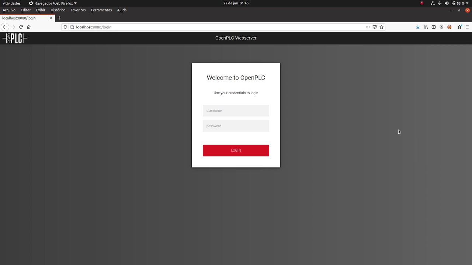Open the downloads panel
472x265 pixels.
[418, 27]
